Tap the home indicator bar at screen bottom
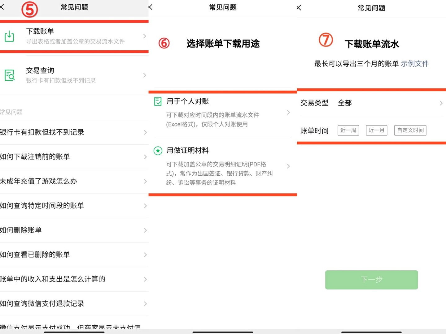 point(223,332)
